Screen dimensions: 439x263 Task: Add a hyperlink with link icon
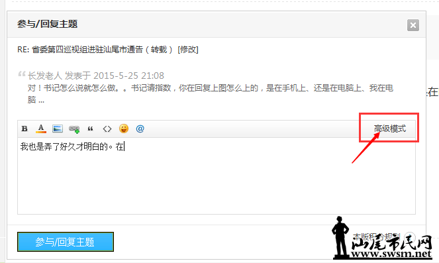74,129
